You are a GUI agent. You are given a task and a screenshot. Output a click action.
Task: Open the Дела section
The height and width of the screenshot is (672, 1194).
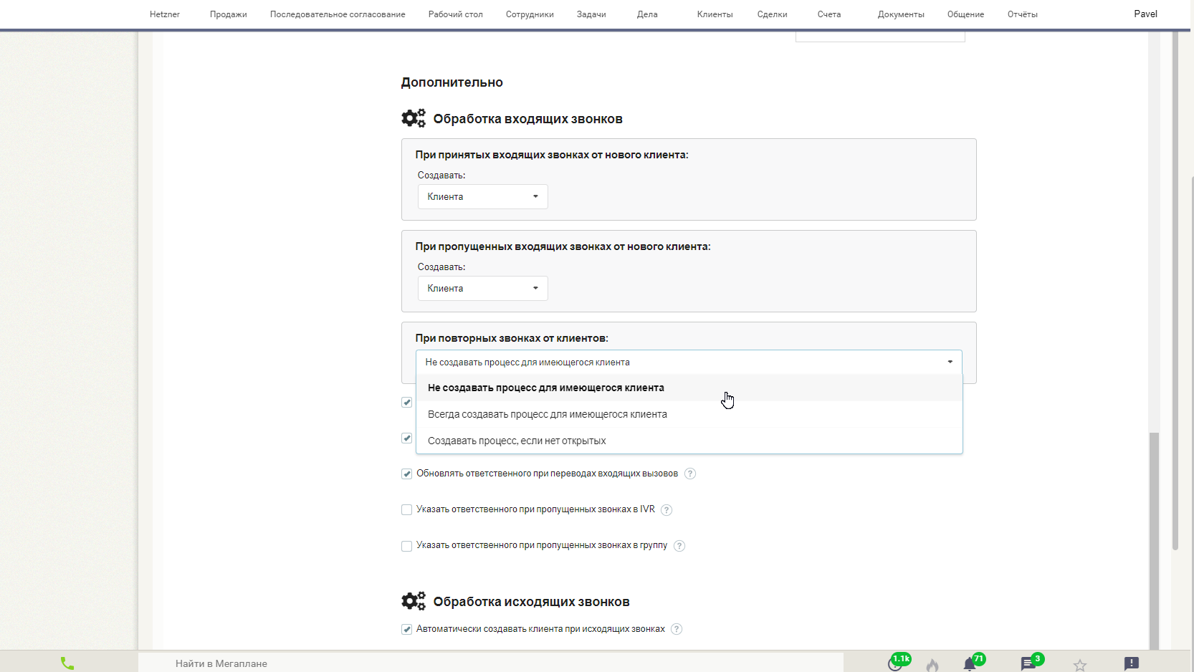pos(647,14)
